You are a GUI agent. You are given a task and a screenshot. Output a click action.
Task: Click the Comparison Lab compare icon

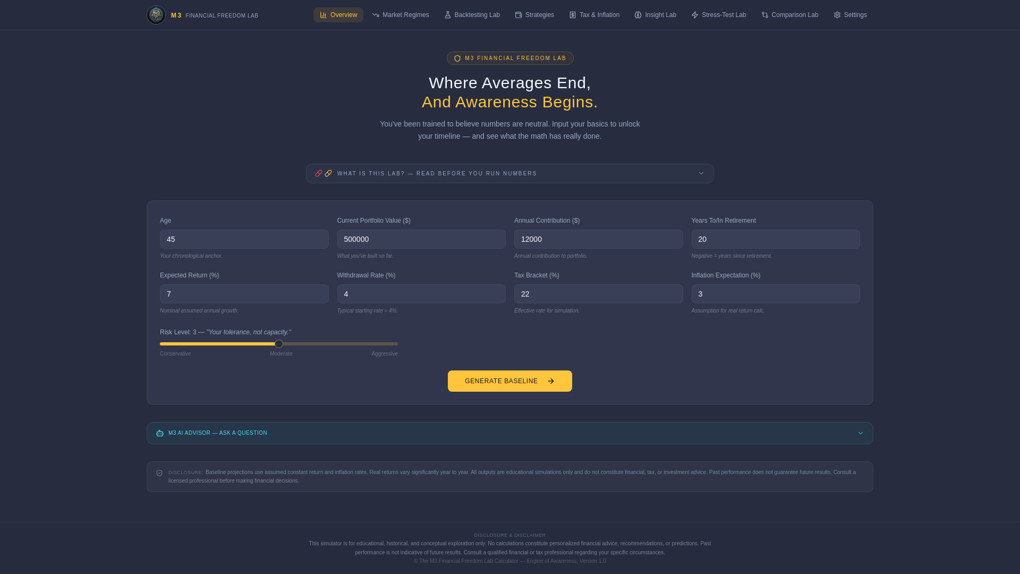pos(765,15)
